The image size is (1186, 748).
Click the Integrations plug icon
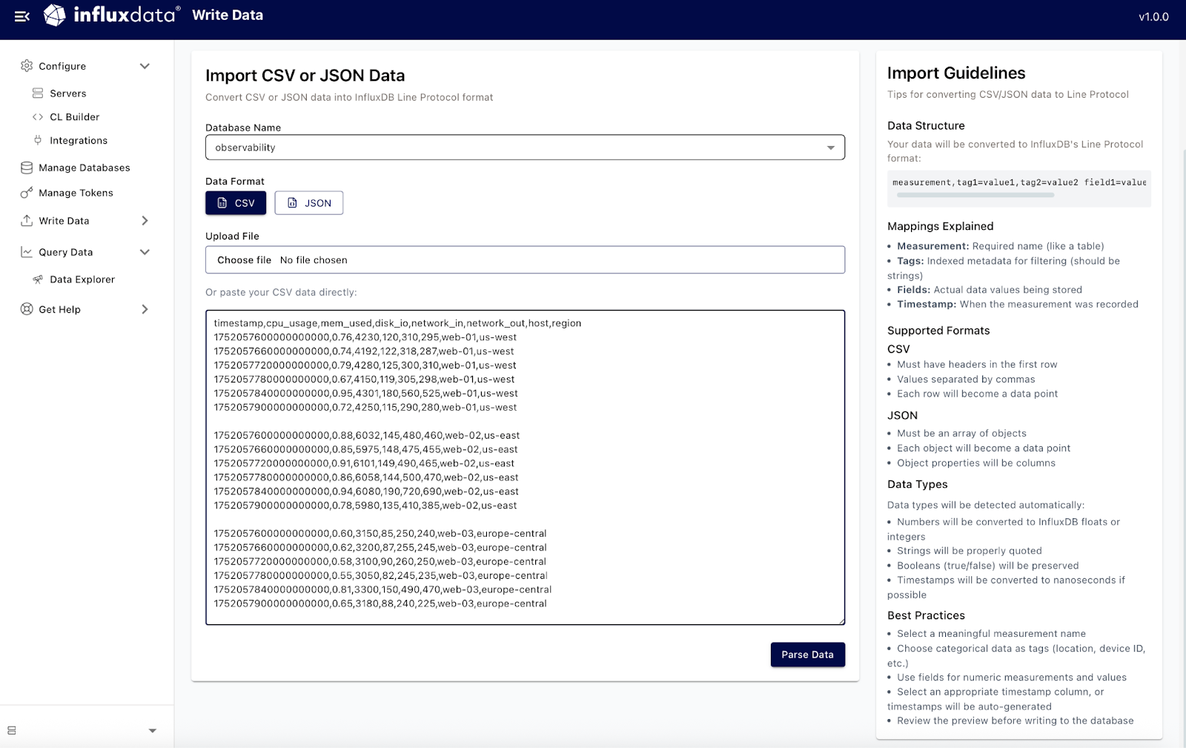38,140
